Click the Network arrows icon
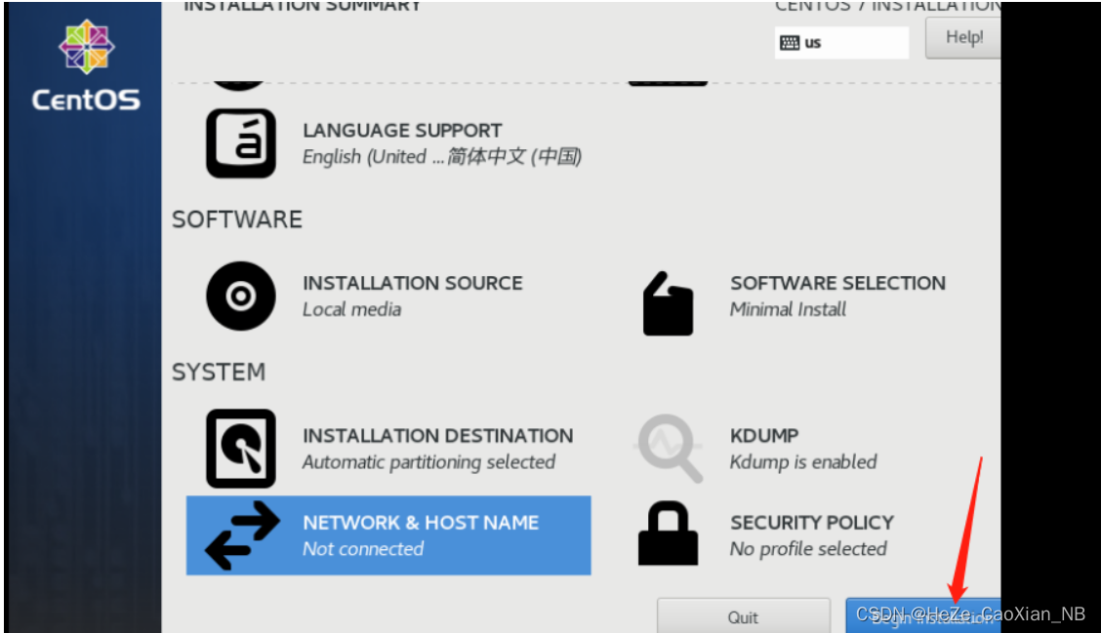 pos(242,535)
